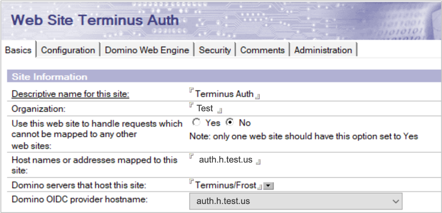Click the Web Site Terminus Auth title
Screen dimensions: 442x213
pyautogui.click(x=95, y=20)
